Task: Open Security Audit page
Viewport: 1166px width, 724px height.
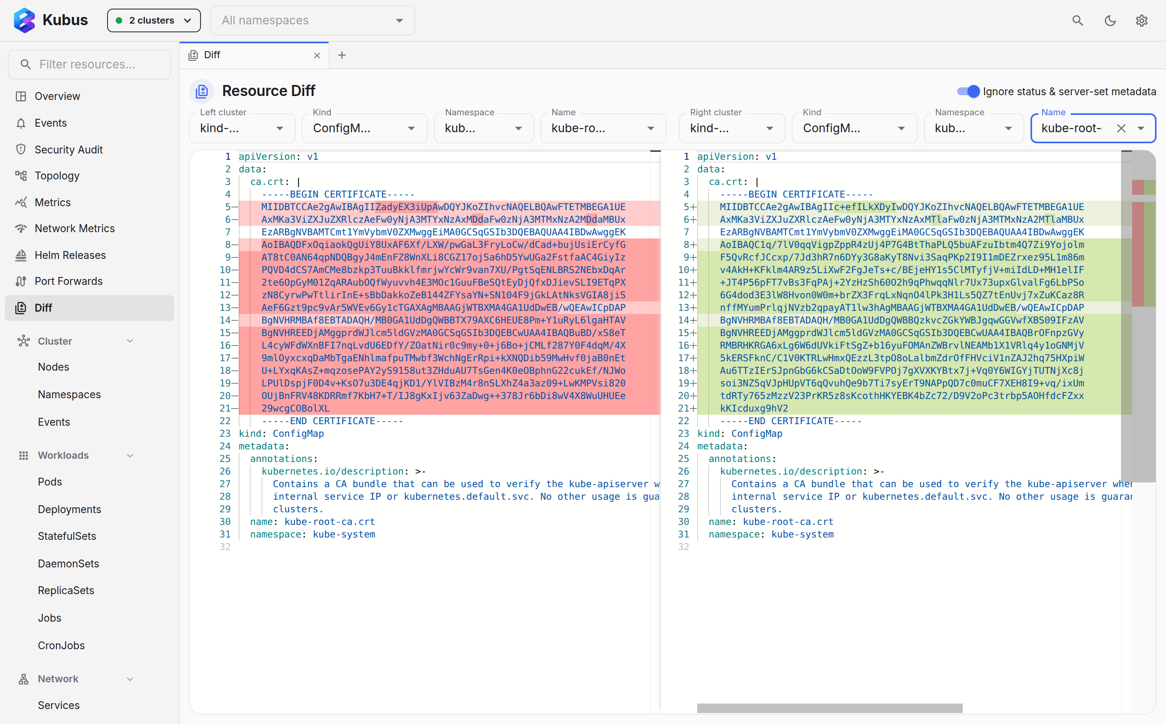Action: (x=89, y=150)
